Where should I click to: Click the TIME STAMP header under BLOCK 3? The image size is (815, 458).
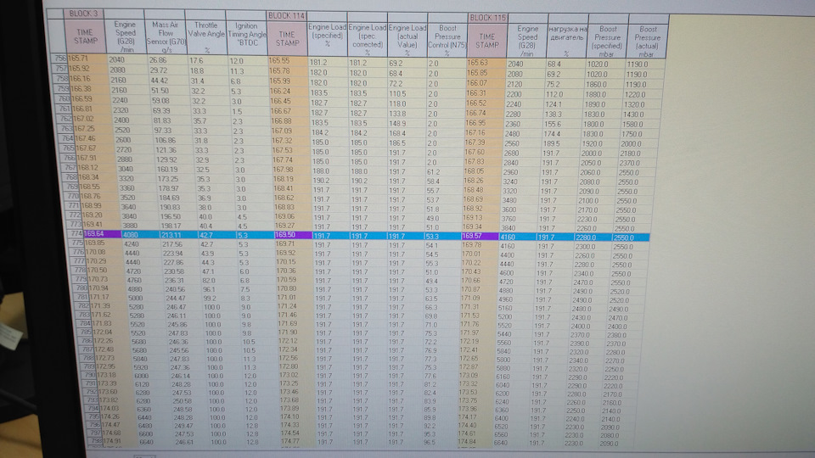[85, 36]
